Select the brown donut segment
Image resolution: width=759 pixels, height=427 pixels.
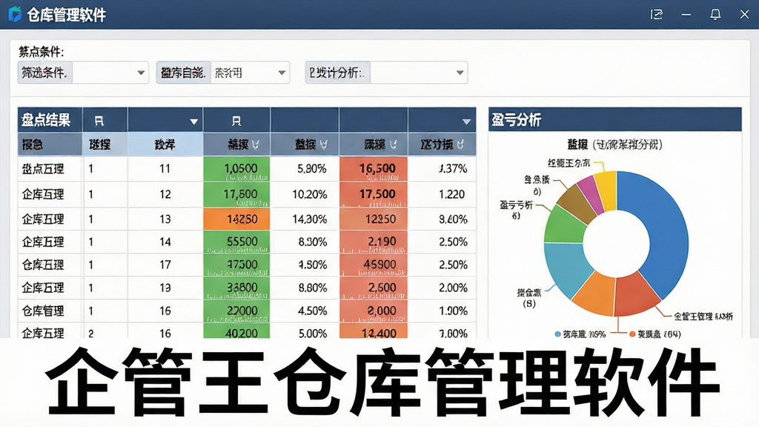coord(578,203)
